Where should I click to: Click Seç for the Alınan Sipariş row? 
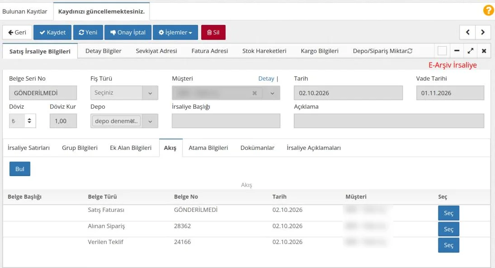click(x=448, y=229)
